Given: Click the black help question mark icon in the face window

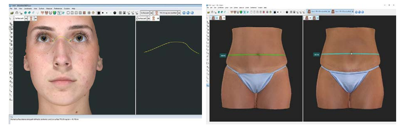Looking at the screenshot, I should coord(115,13).
